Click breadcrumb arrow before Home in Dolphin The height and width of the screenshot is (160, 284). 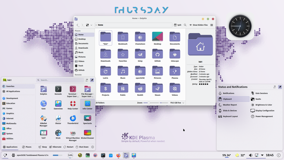point(96,25)
